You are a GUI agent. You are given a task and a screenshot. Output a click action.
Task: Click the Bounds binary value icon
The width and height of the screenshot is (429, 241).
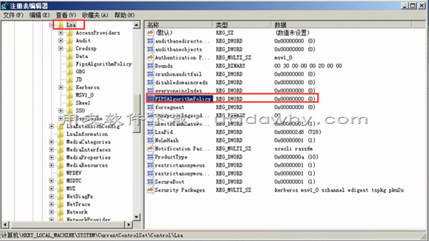150,66
